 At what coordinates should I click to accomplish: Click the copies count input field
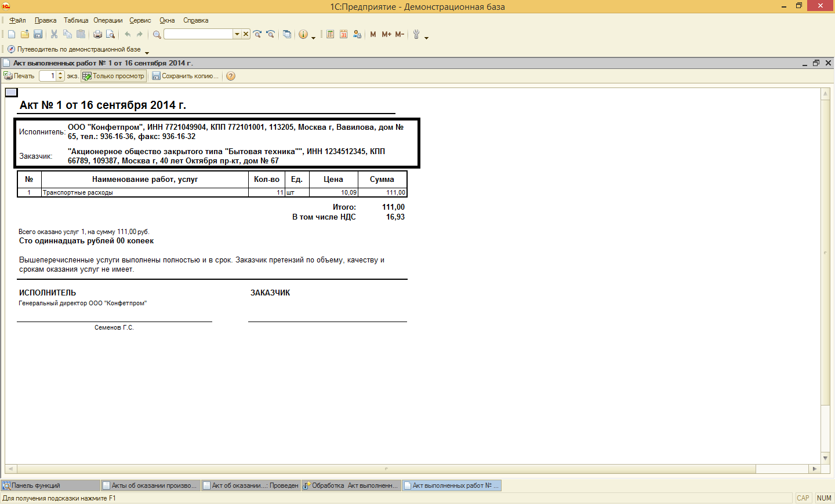pyautogui.click(x=48, y=76)
